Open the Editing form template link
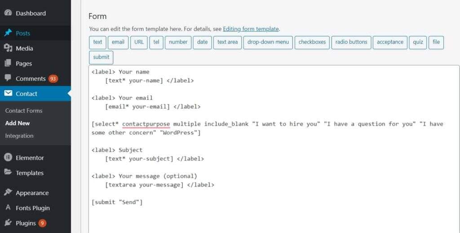This screenshot has width=460, height=233. (251, 29)
